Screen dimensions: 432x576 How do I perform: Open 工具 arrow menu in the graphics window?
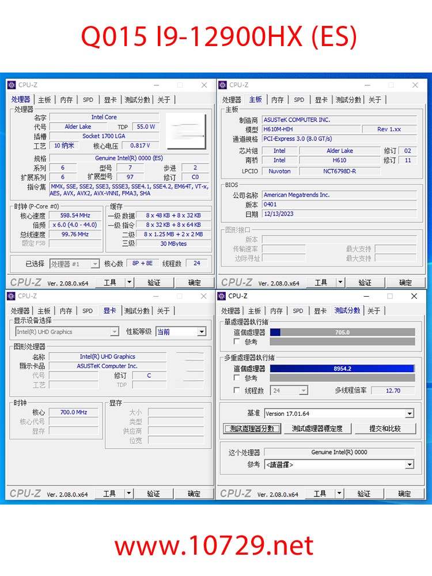coord(129,494)
